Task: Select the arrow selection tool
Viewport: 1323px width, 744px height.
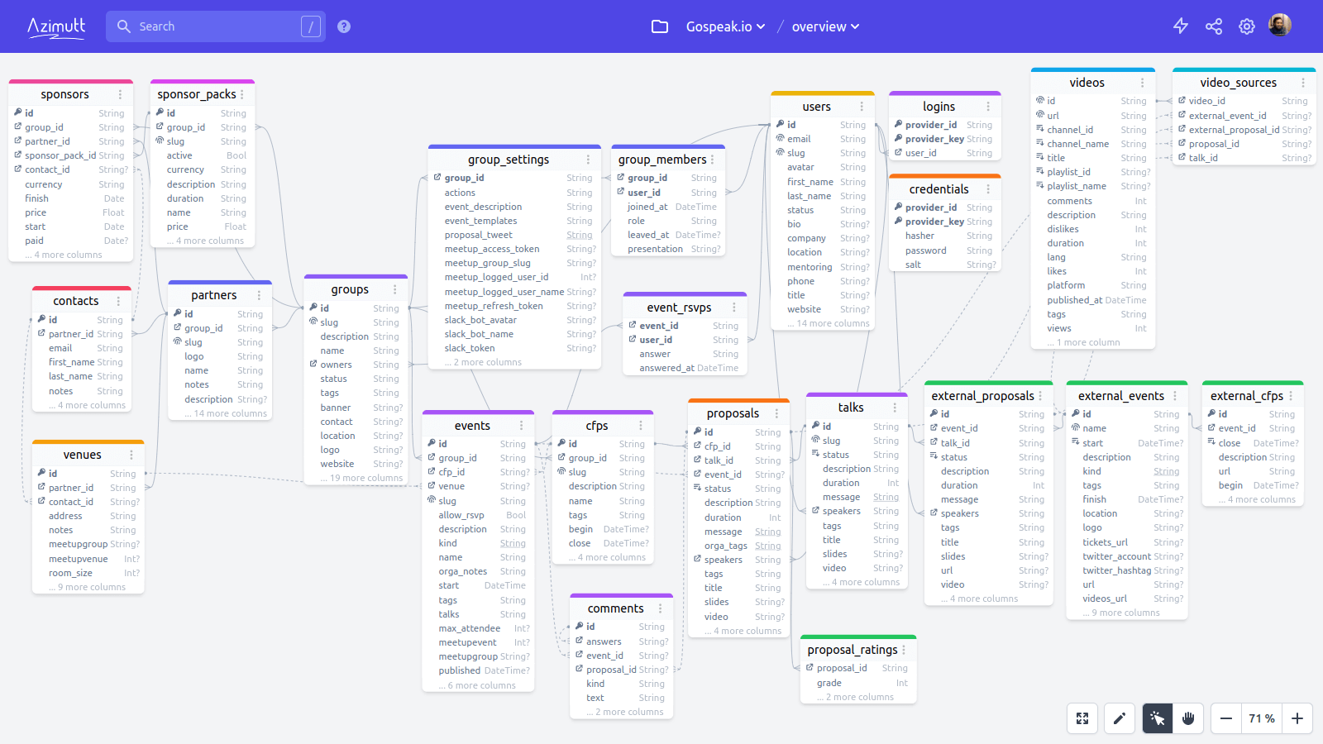Action: click(1157, 718)
